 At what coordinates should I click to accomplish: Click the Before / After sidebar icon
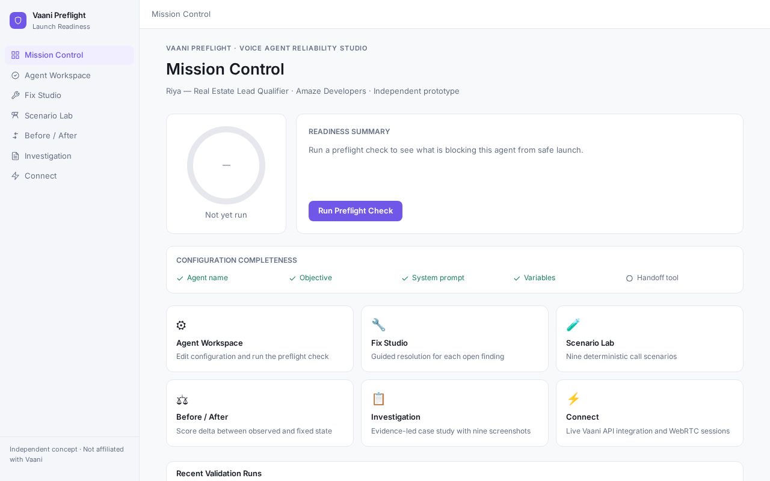(16, 135)
